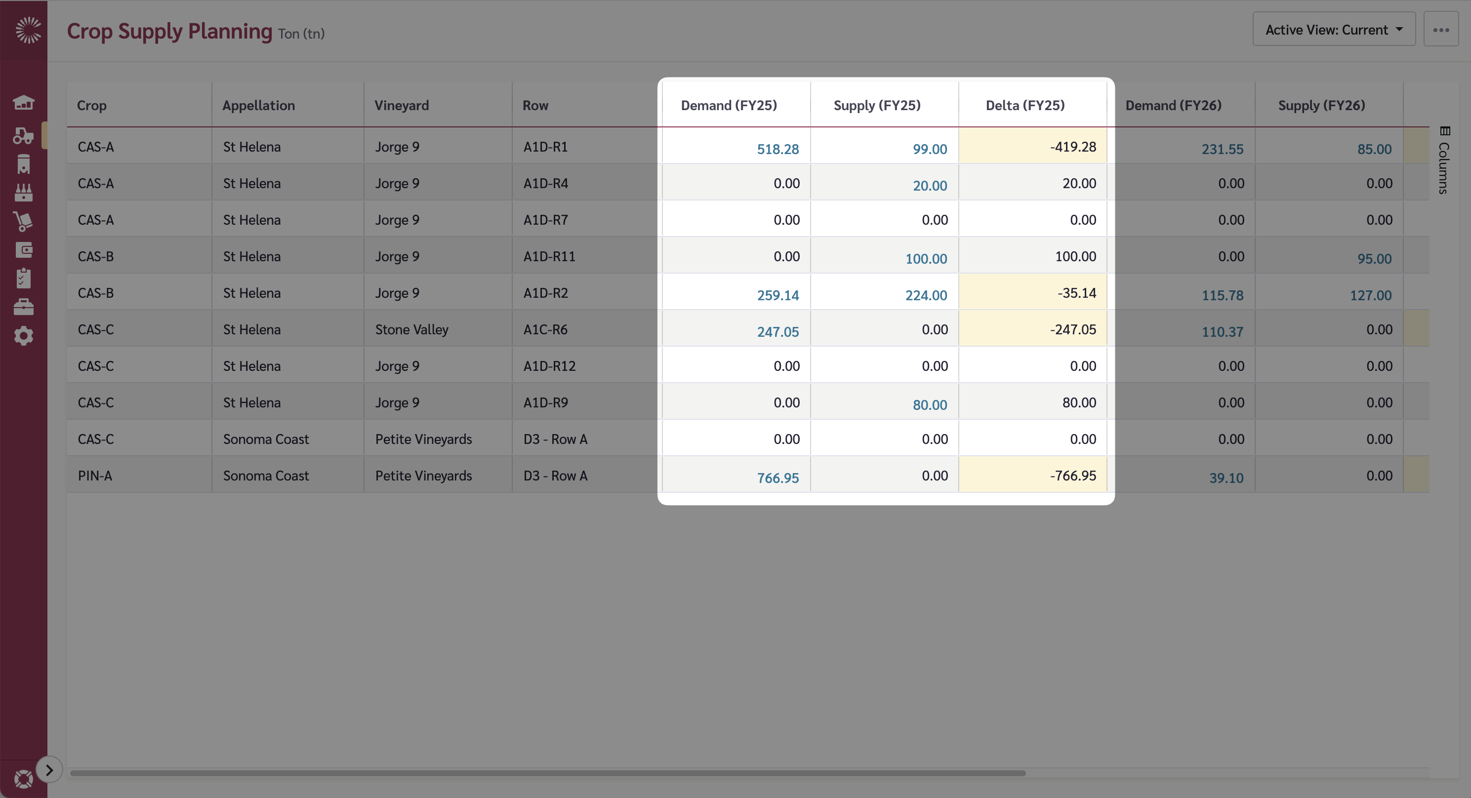Open the barn home icon in sidebar
Image resolution: width=1471 pixels, height=798 pixels.
click(x=24, y=102)
